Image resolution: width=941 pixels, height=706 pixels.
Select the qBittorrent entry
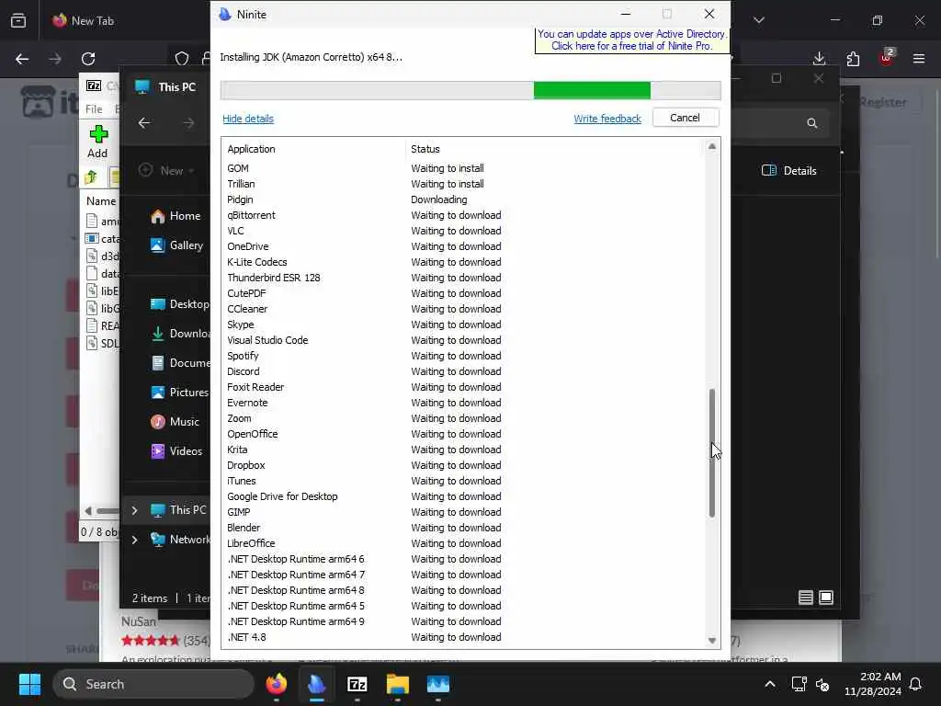tap(462, 215)
